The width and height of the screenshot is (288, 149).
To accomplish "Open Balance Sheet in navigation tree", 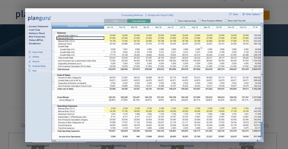I will (37, 33).
